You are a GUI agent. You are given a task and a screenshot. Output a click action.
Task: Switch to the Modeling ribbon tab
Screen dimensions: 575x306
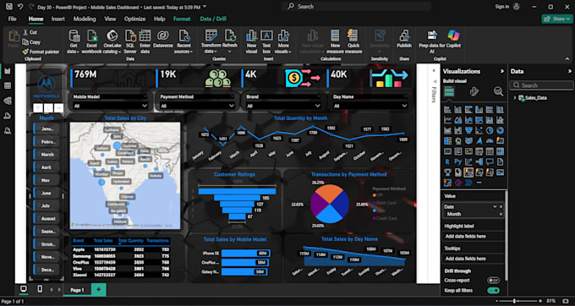click(85, 19)
